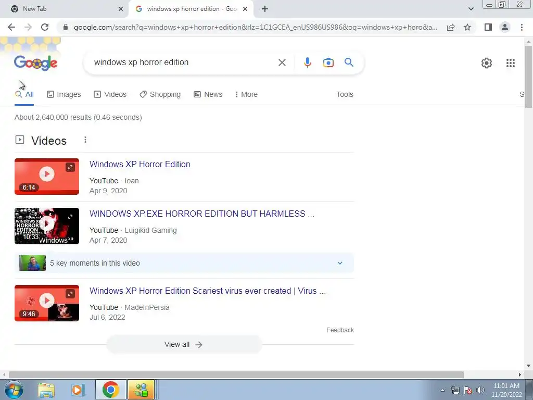533x400 pixels.
Task: Click the scroll right arrow
Action: [x=520, y=375]
